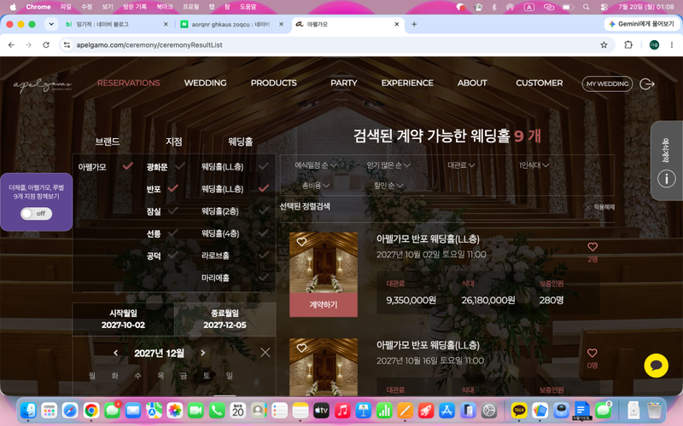Open CUSTOMER menu
Viewport: 683px width, 426px height.
click(540, 83)
